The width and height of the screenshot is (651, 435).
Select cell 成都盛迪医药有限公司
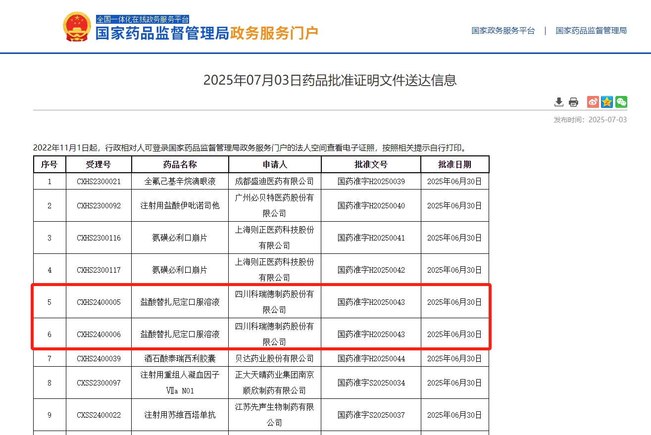(x=275, y=181)
